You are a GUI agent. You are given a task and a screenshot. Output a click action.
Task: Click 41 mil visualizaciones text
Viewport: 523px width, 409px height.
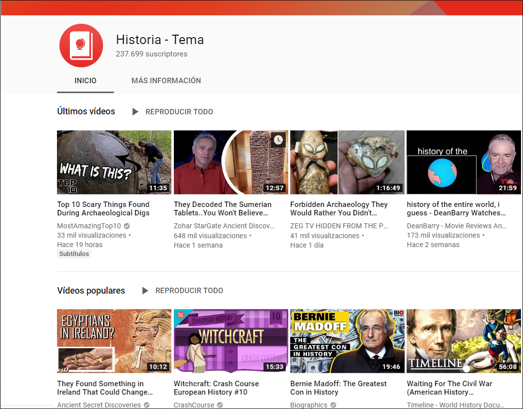(325, 236)
